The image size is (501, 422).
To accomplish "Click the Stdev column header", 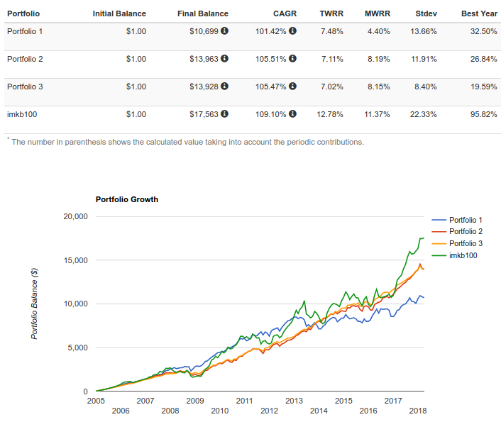I will point(426,13).
